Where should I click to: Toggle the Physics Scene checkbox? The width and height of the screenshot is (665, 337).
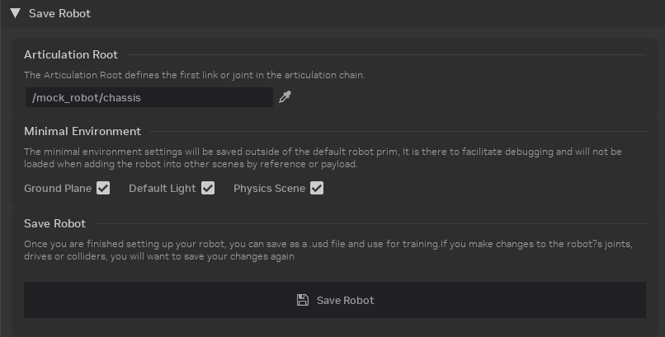316,189
